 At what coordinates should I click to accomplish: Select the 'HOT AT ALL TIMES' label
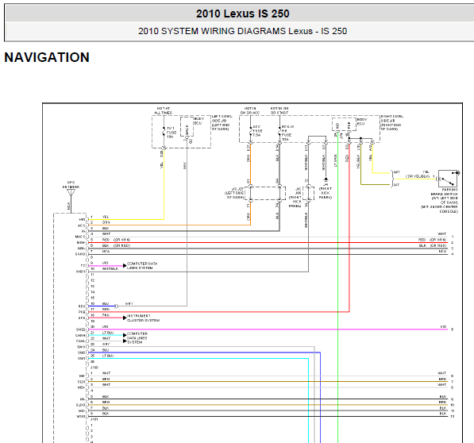(x=164, y=110)
